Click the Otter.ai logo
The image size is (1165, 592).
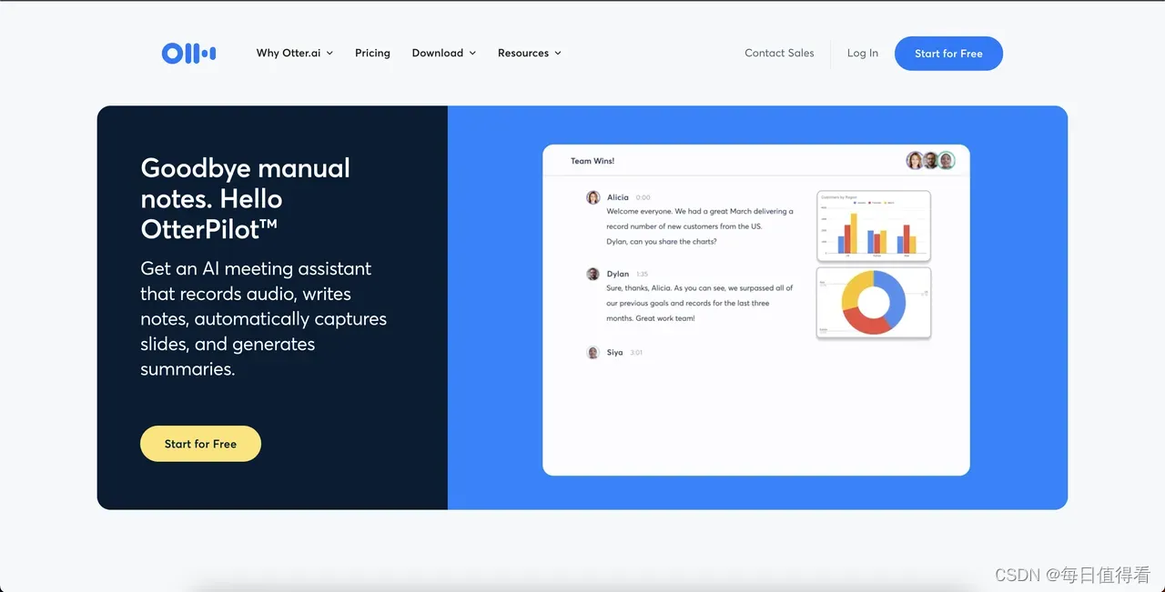point(188,54)
